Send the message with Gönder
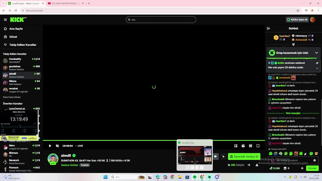The height and width of the screenshot is (181, 322). click(312, 168)
